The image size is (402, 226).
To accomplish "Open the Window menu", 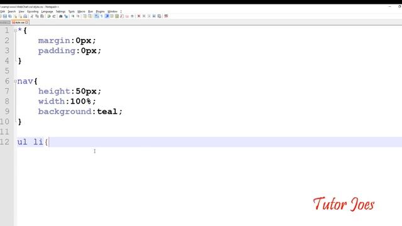I will click(112, 11).
